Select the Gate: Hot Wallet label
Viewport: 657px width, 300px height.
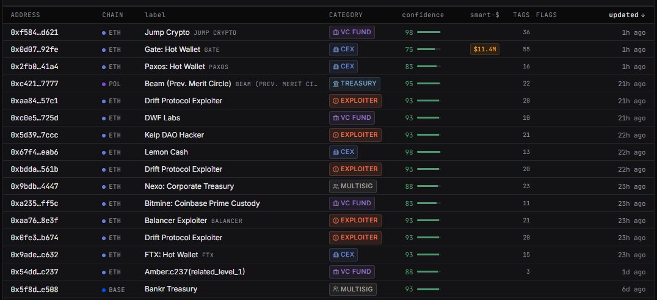(x=172, y=49)
